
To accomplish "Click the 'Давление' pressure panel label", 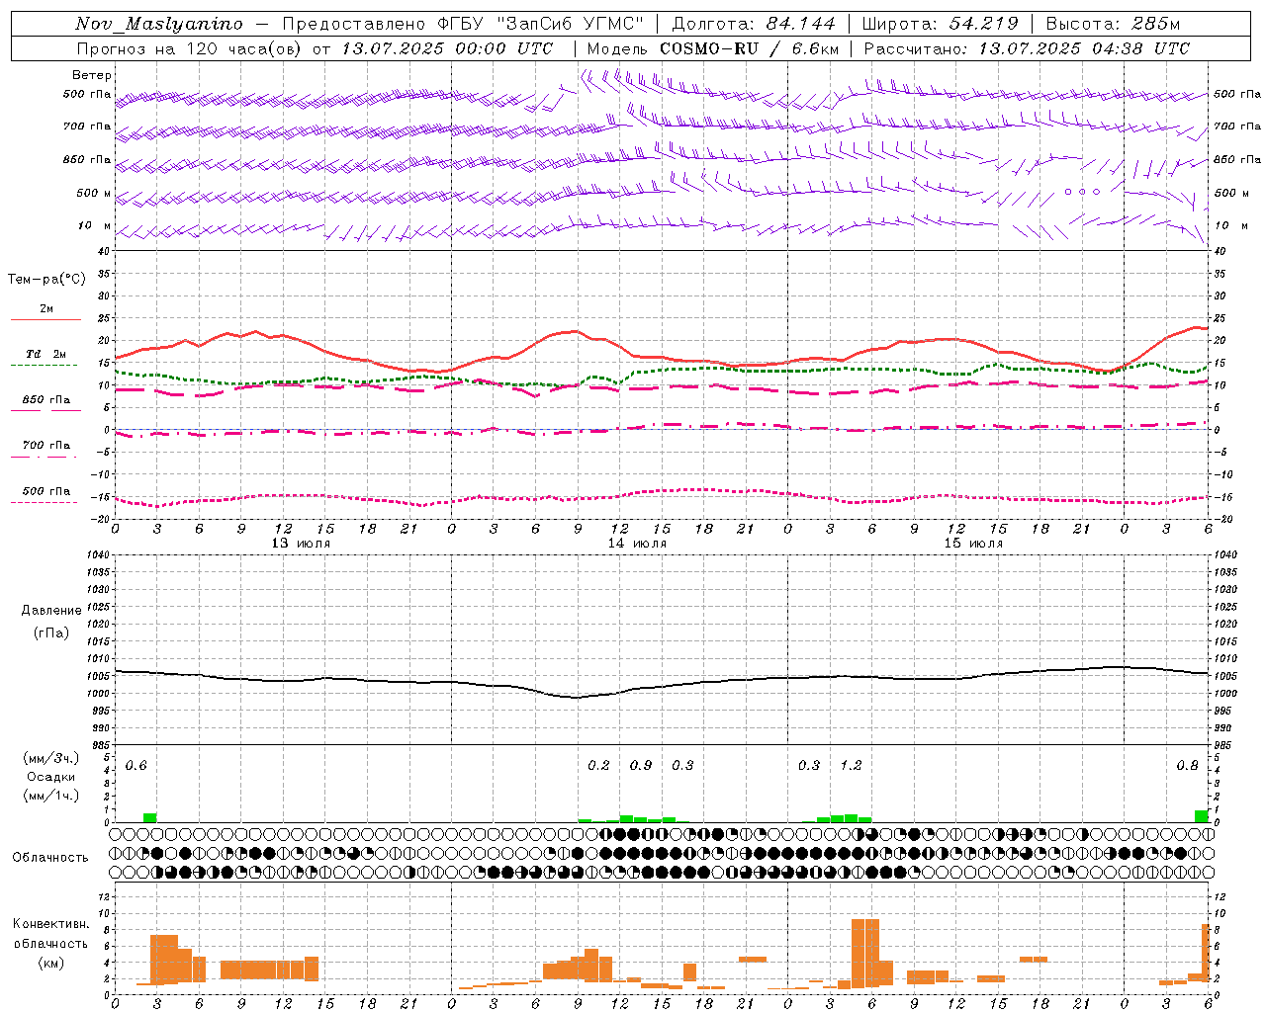I will point(50,611).
